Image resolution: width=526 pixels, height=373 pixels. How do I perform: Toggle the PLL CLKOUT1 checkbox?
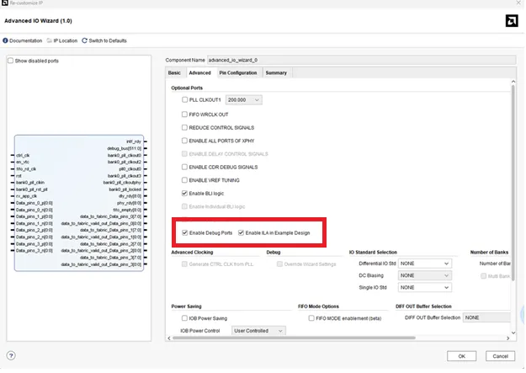pos(185,100)
